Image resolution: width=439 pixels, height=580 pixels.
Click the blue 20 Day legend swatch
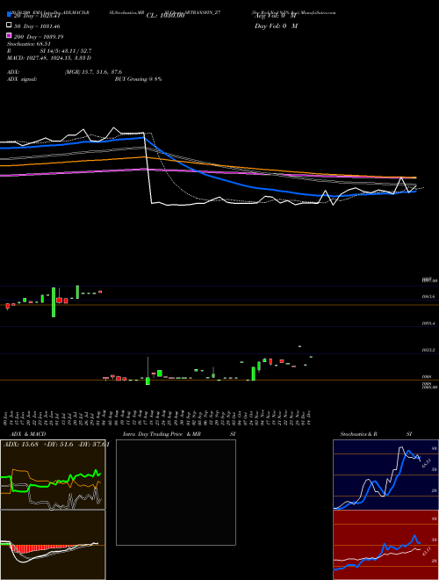10,15
